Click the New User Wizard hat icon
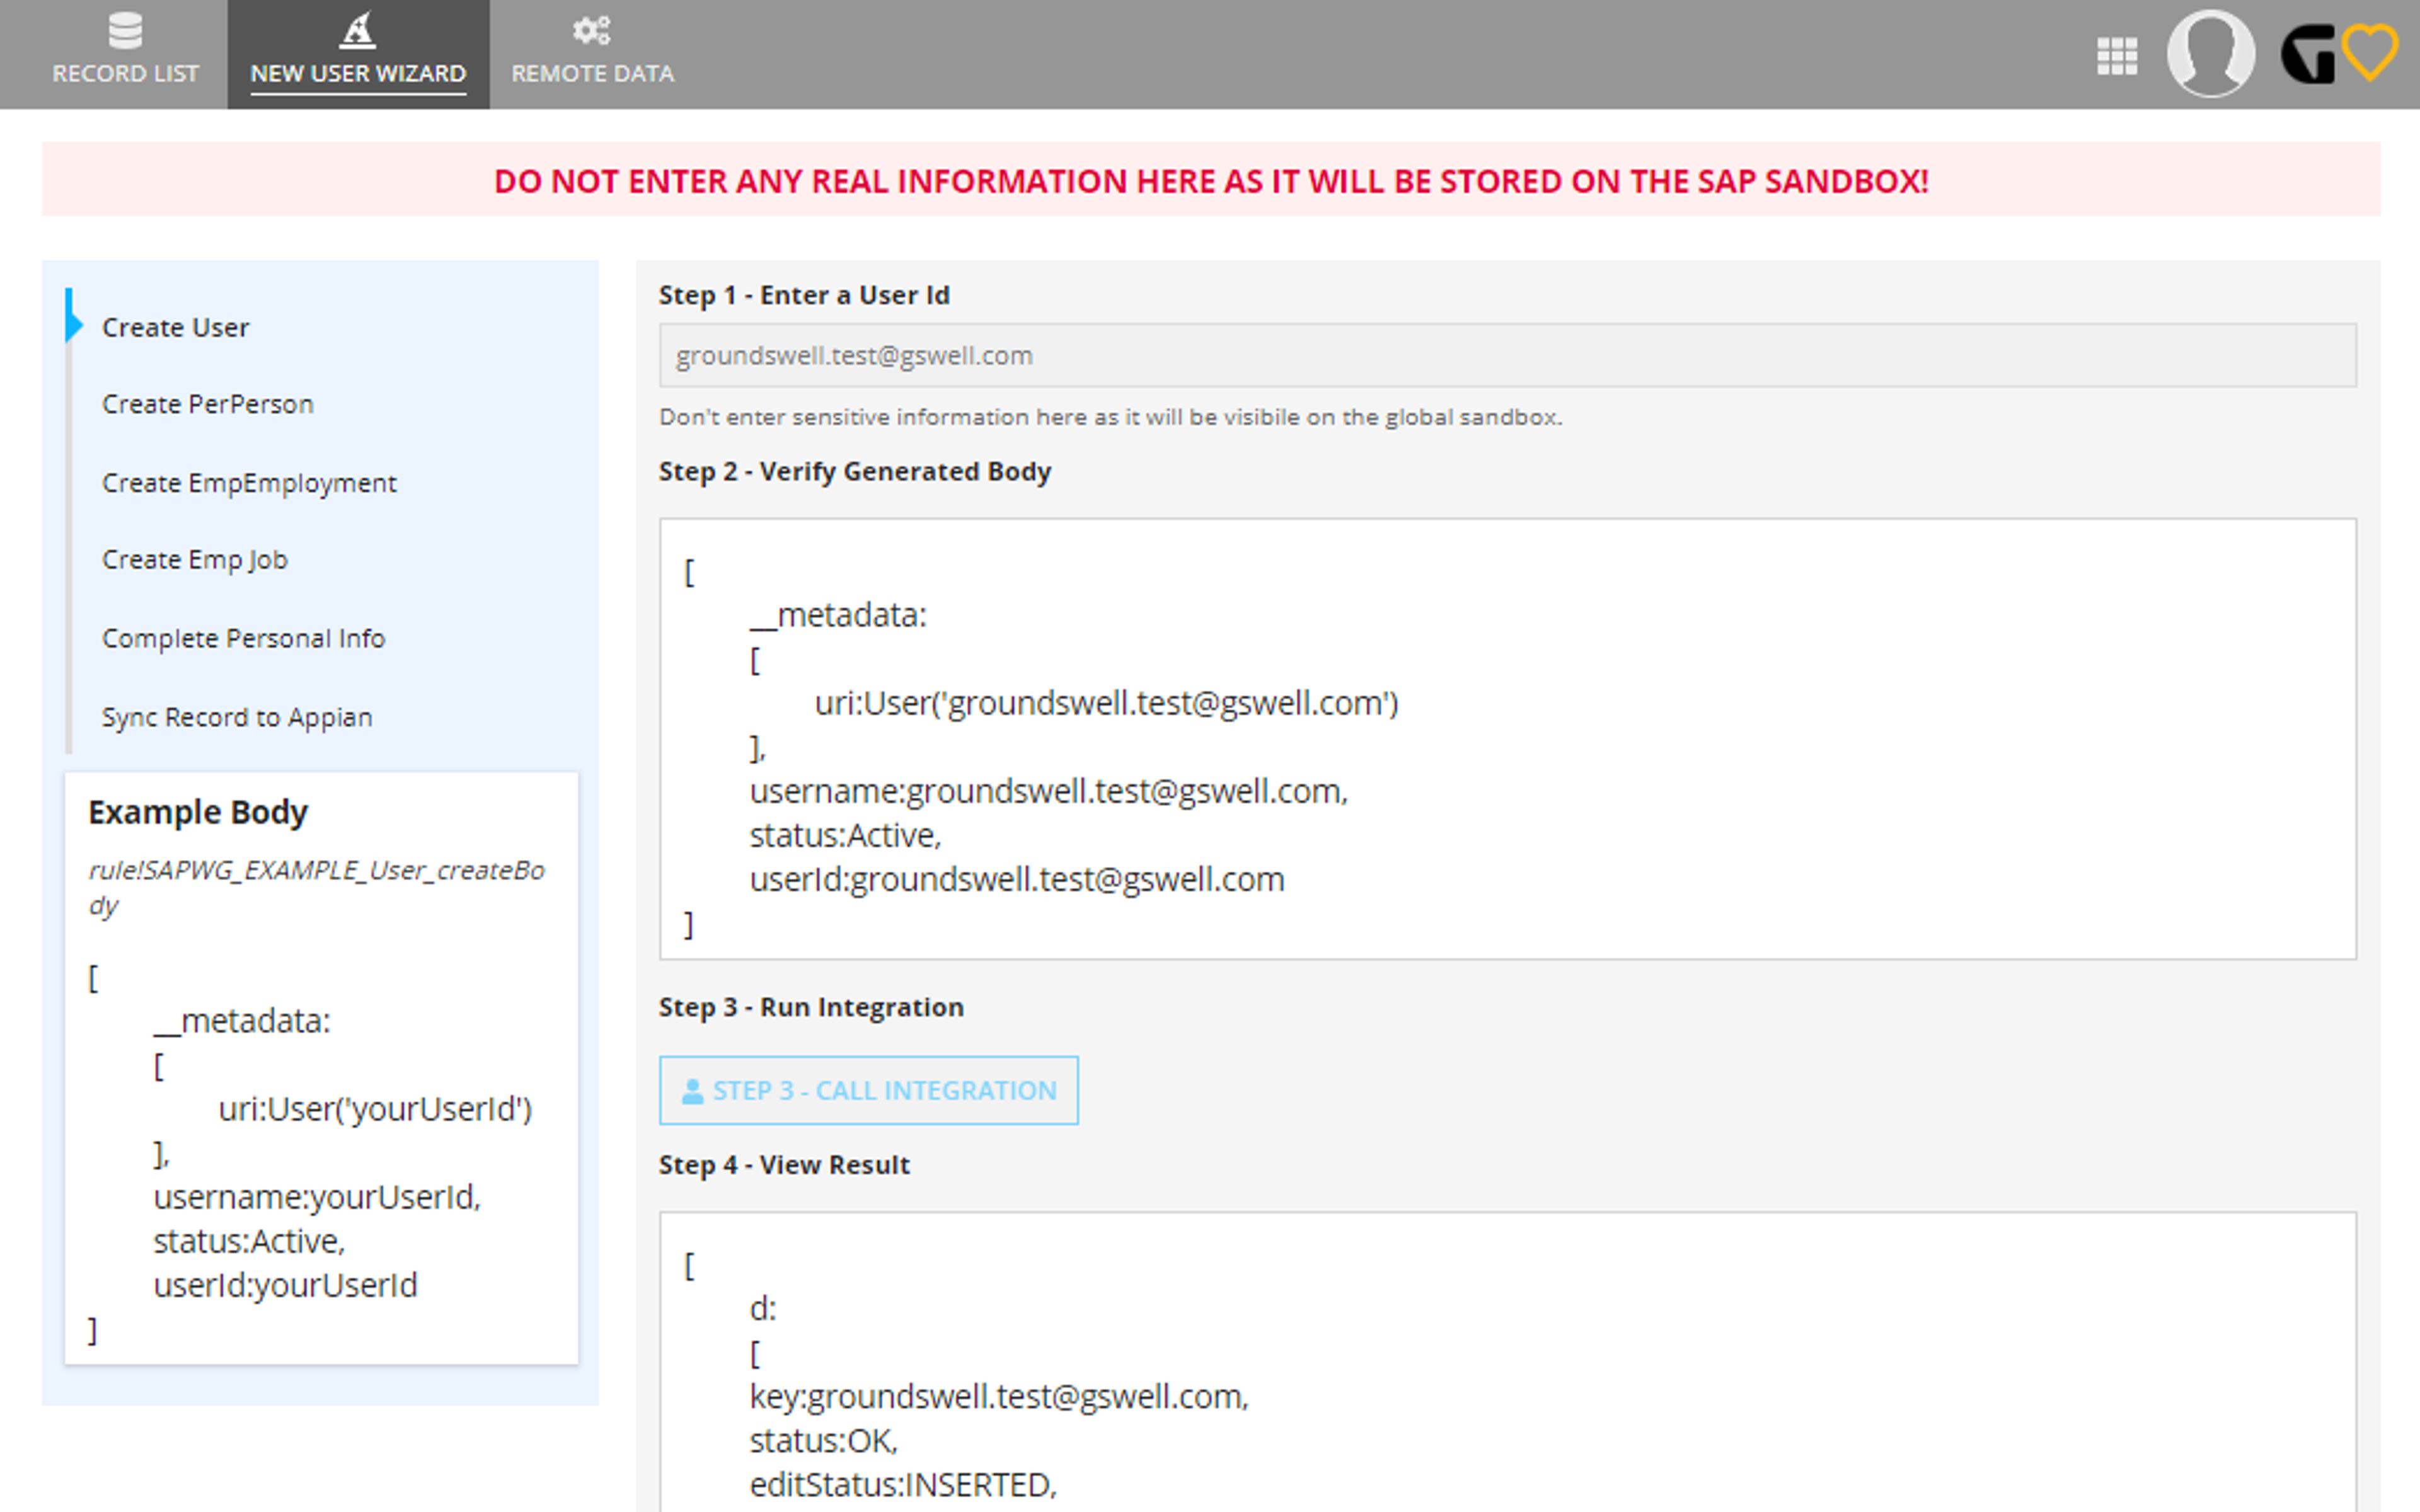The width and height of the screenshot is (2420, 1512). tap(358, 31)
